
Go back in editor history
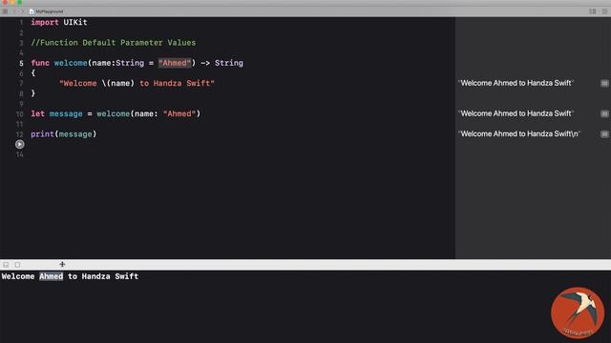point(15,11)
